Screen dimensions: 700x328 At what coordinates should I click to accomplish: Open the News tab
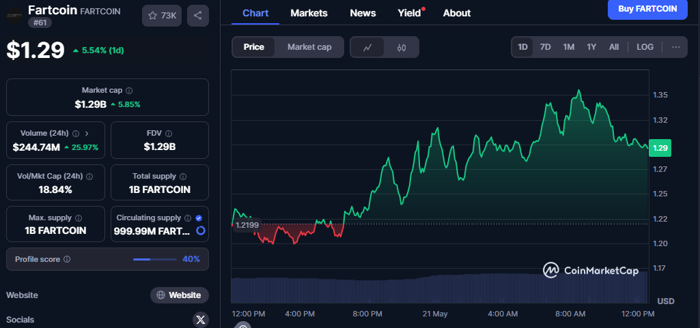coord(363,13)
